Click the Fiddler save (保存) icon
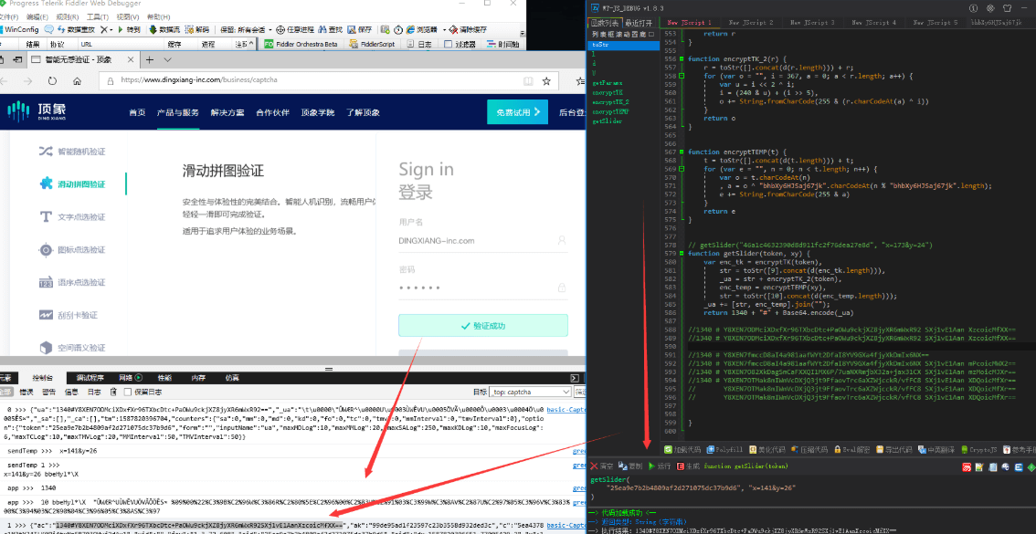 point(360,29)
